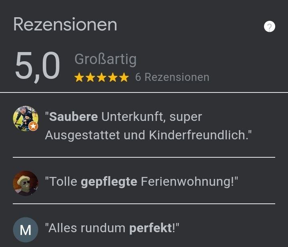Click the first yellow rating star
The height and width of the screenshot is (247, 288).
point(79,77)
